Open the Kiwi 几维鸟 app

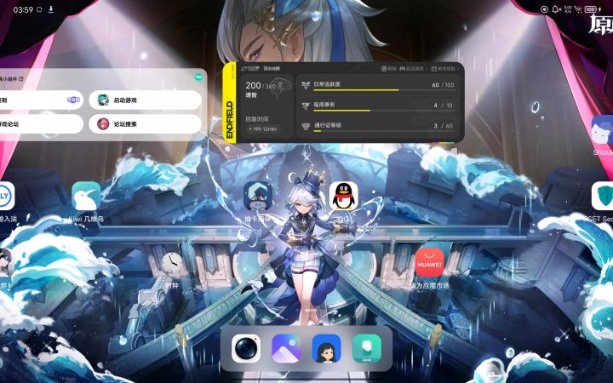86,196
